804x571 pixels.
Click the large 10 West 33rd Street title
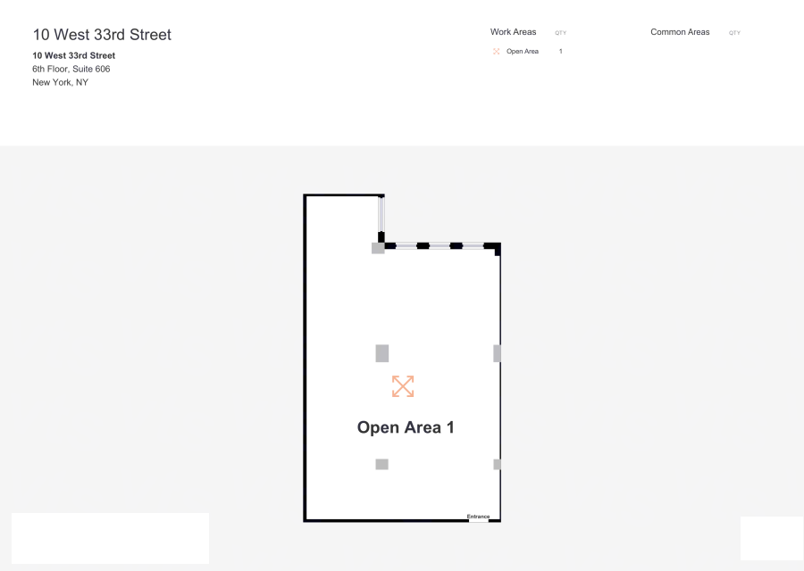coord(102,35)
